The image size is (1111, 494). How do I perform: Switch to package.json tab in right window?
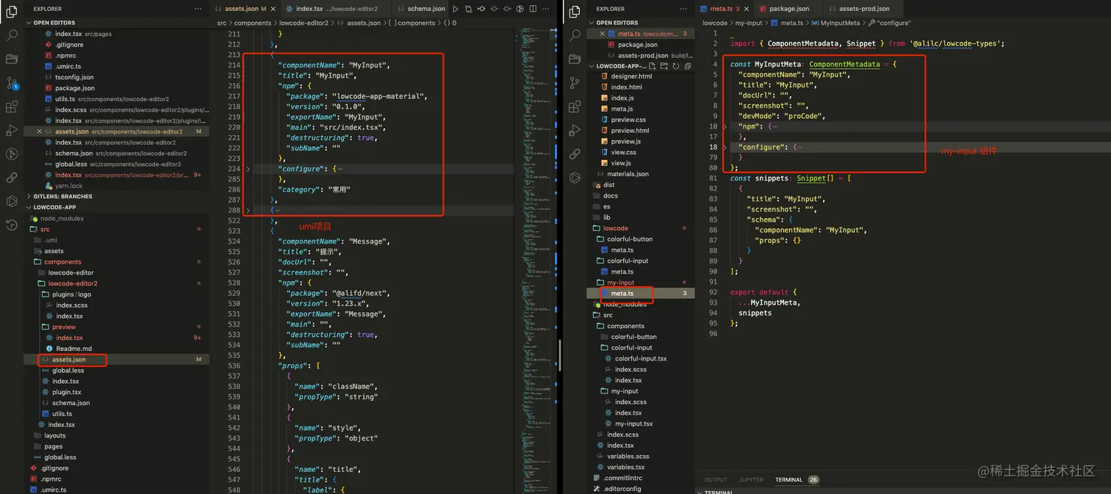click(789, 9)
